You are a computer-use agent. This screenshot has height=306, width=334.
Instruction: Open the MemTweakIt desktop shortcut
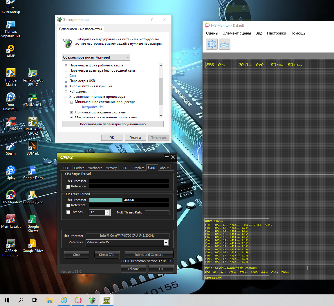click(11, 219)
